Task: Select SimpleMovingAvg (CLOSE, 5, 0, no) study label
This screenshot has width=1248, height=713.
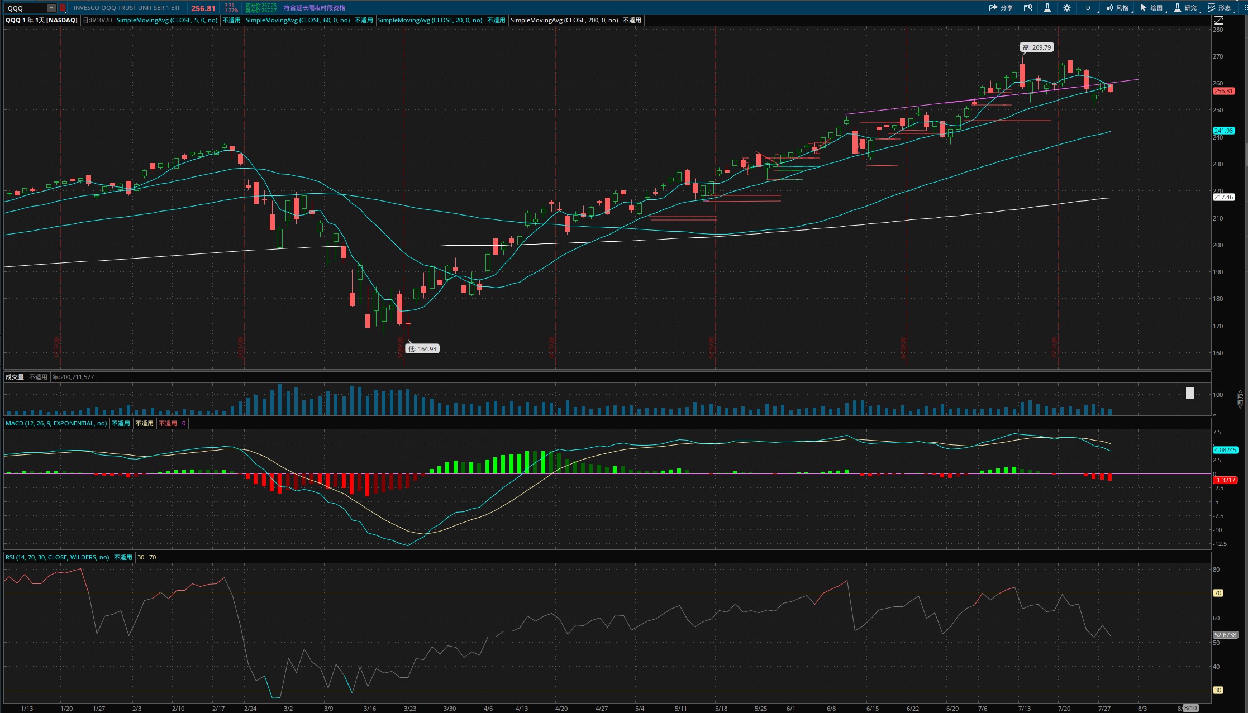Action: (167, 20)
